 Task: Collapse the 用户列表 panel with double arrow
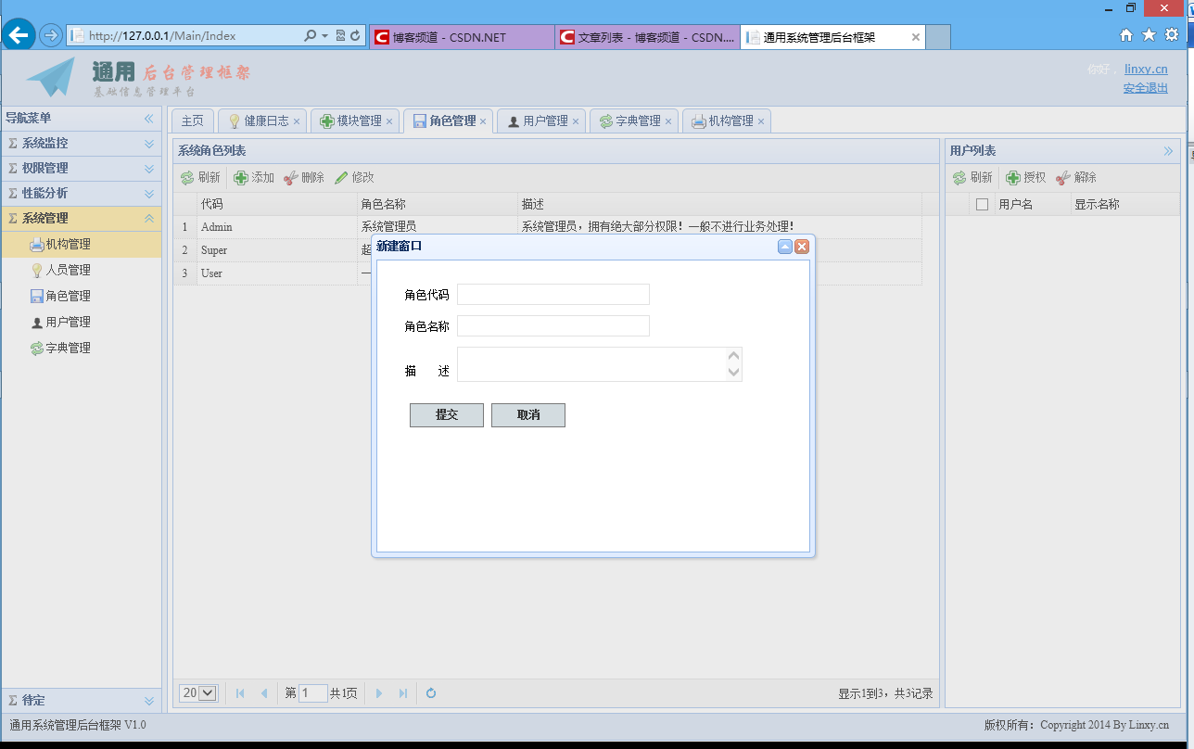point(1169,151)
